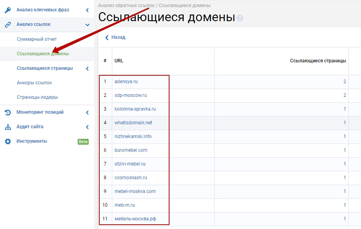
Task: Click the gear icon for Инструменты
Action: click(8, 141)
